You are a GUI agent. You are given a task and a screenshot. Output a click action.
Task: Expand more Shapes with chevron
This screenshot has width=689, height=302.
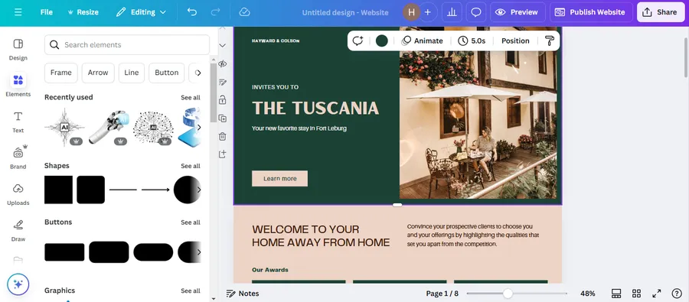(198, 190)
